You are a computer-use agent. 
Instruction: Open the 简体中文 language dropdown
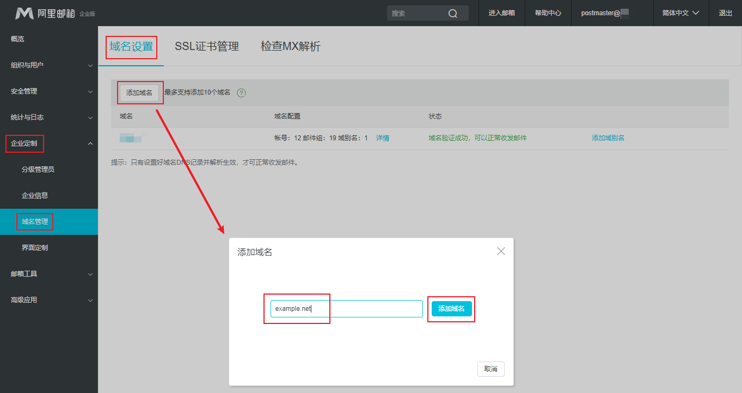(x=680, y=13)
